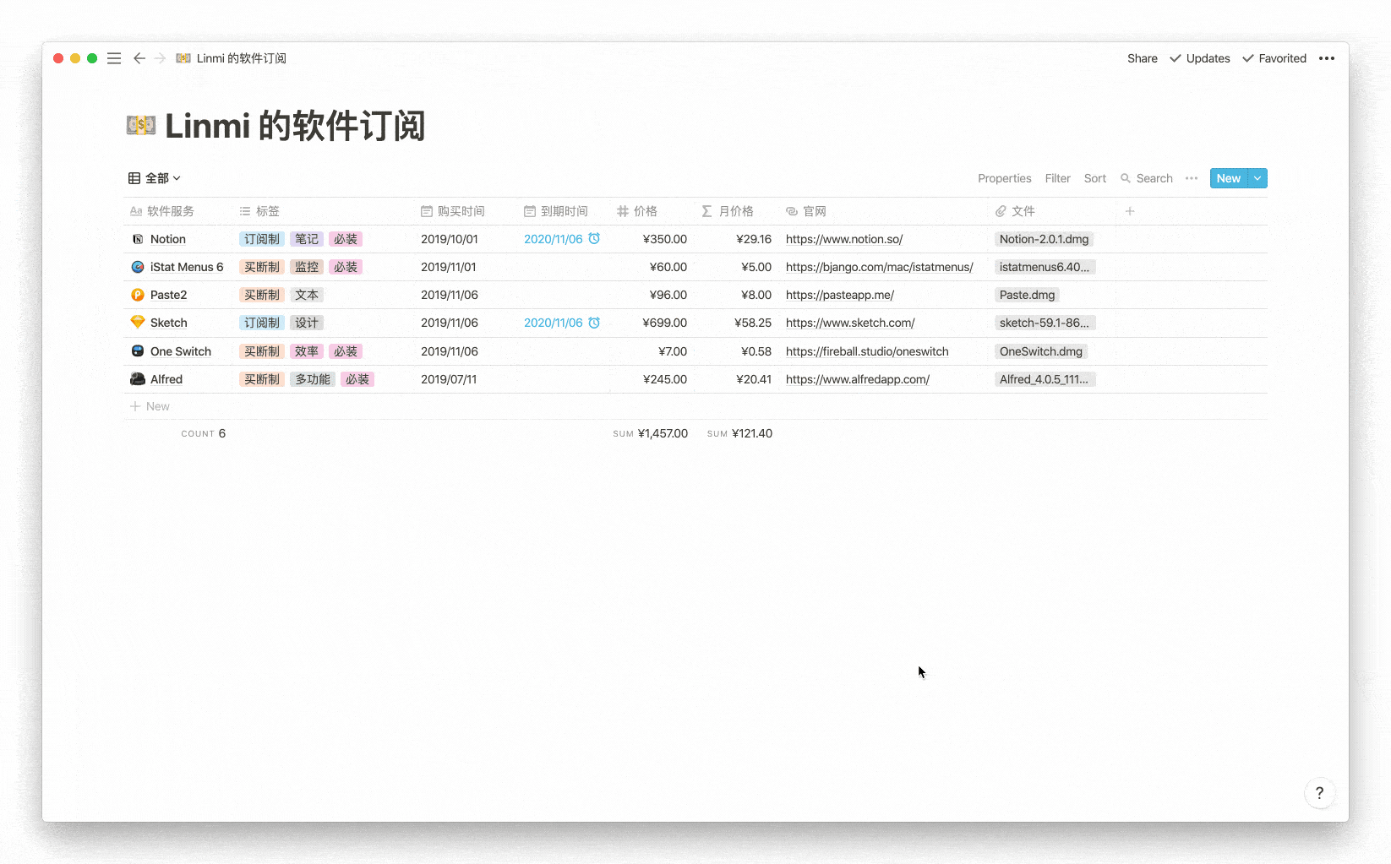Open the fireball.studio/oneswitch link
Image resolution: width=1391 pixels, height=864 pixels.
[867, 351]
